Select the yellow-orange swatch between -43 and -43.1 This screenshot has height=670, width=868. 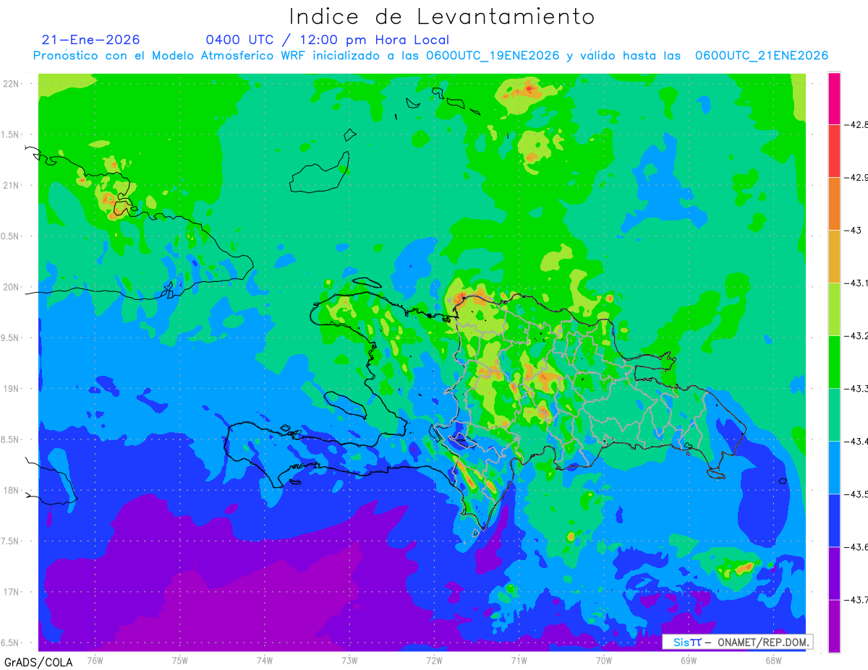click(x=834, y=257)
